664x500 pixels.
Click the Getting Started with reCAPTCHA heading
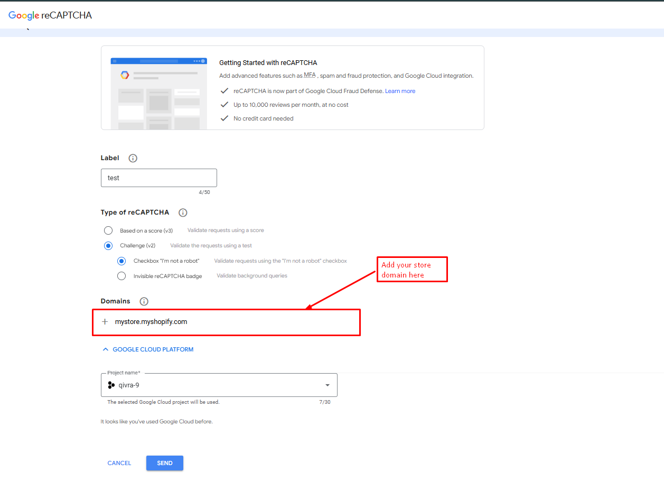click(268, 62)
